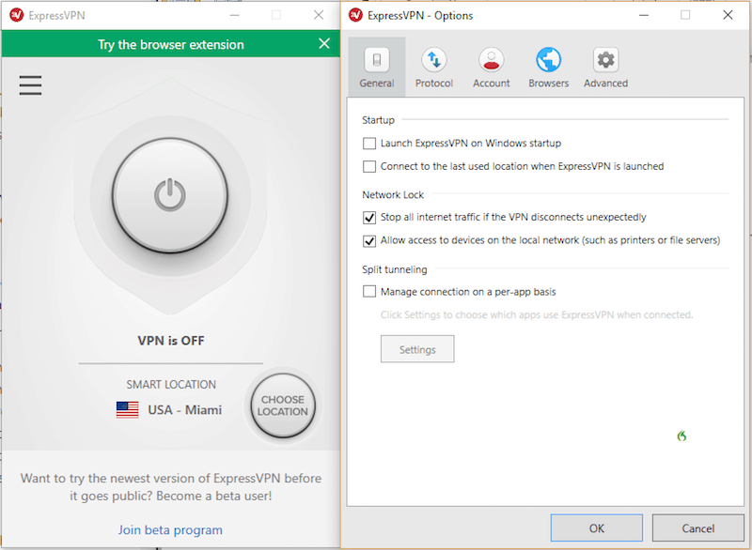The height and width of the screenshot is (550, 752).
Task: Click 'Want to try the newest version' message
Action: [171, 487]
